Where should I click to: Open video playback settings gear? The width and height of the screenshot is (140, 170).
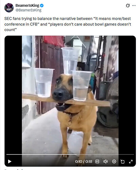(x=114, y=161)
